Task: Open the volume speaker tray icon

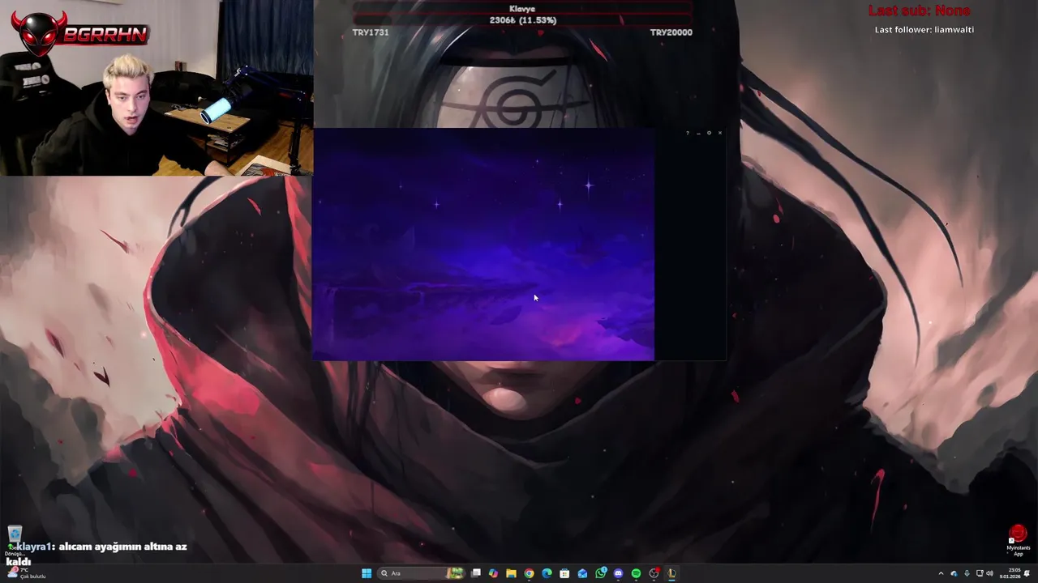Action: [x=989, y=573]
